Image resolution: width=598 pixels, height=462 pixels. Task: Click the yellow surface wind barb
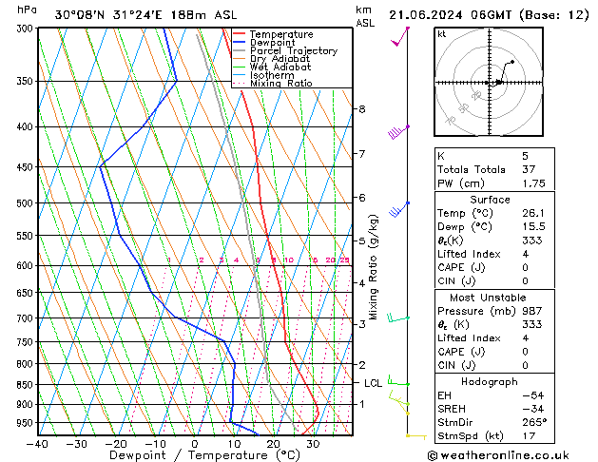[x=416, y=436]
